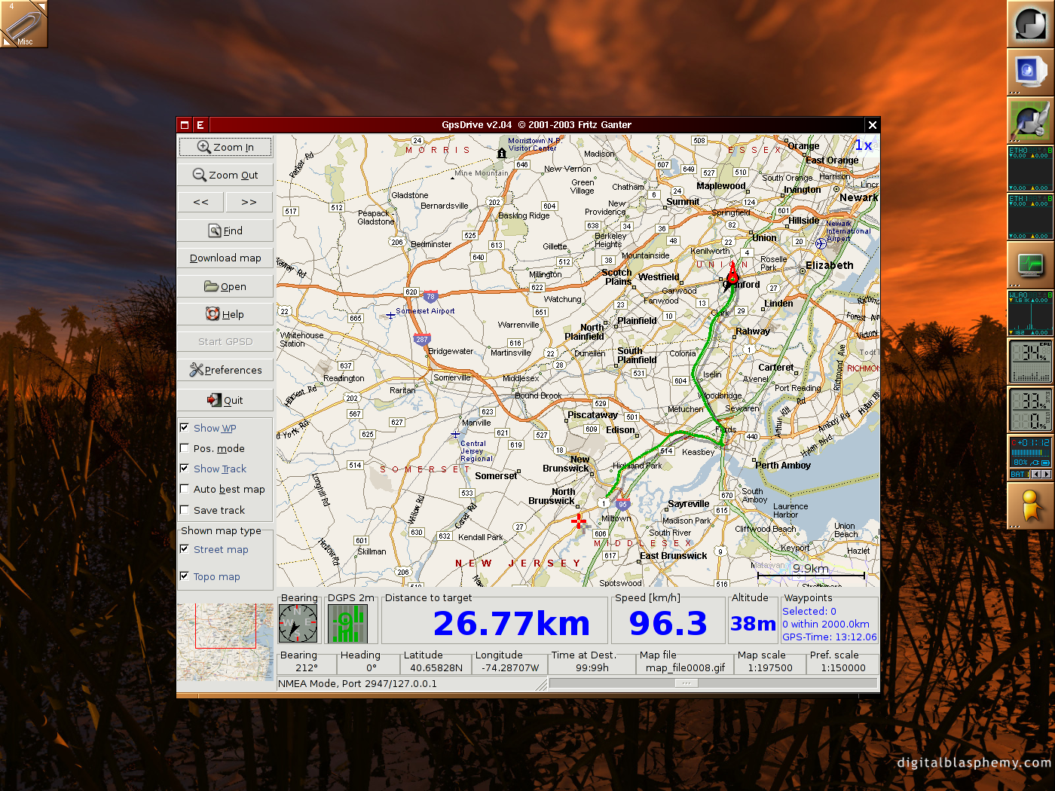Click the battery dockapp left arrow
The height and width of the screenshot is (791, 1055).
click(x=1035, y=474)
